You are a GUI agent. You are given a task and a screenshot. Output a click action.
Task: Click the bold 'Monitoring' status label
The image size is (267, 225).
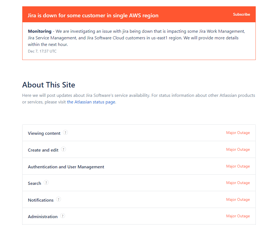(40, 31)
